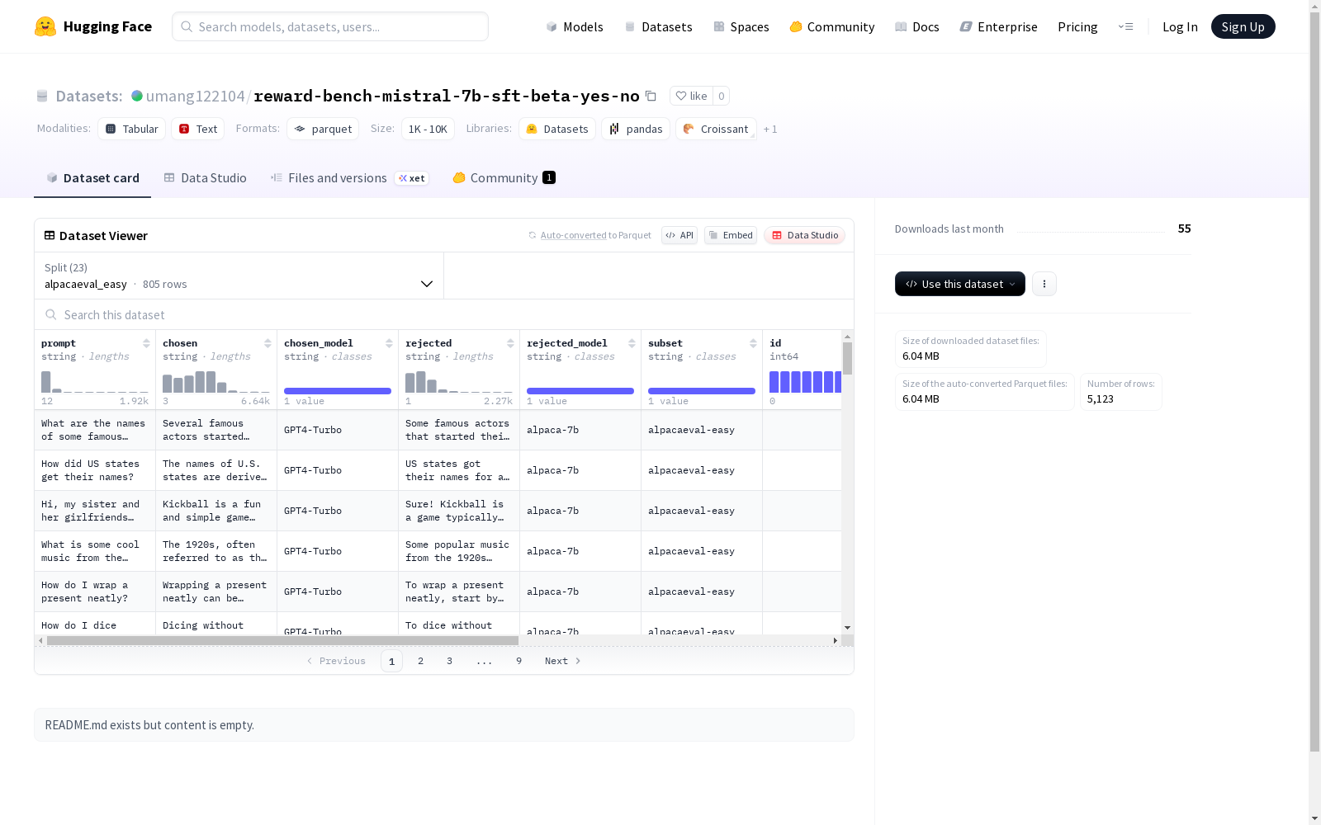
Task: Open the navigation overflow menu icon
Action: [1125, 26]
